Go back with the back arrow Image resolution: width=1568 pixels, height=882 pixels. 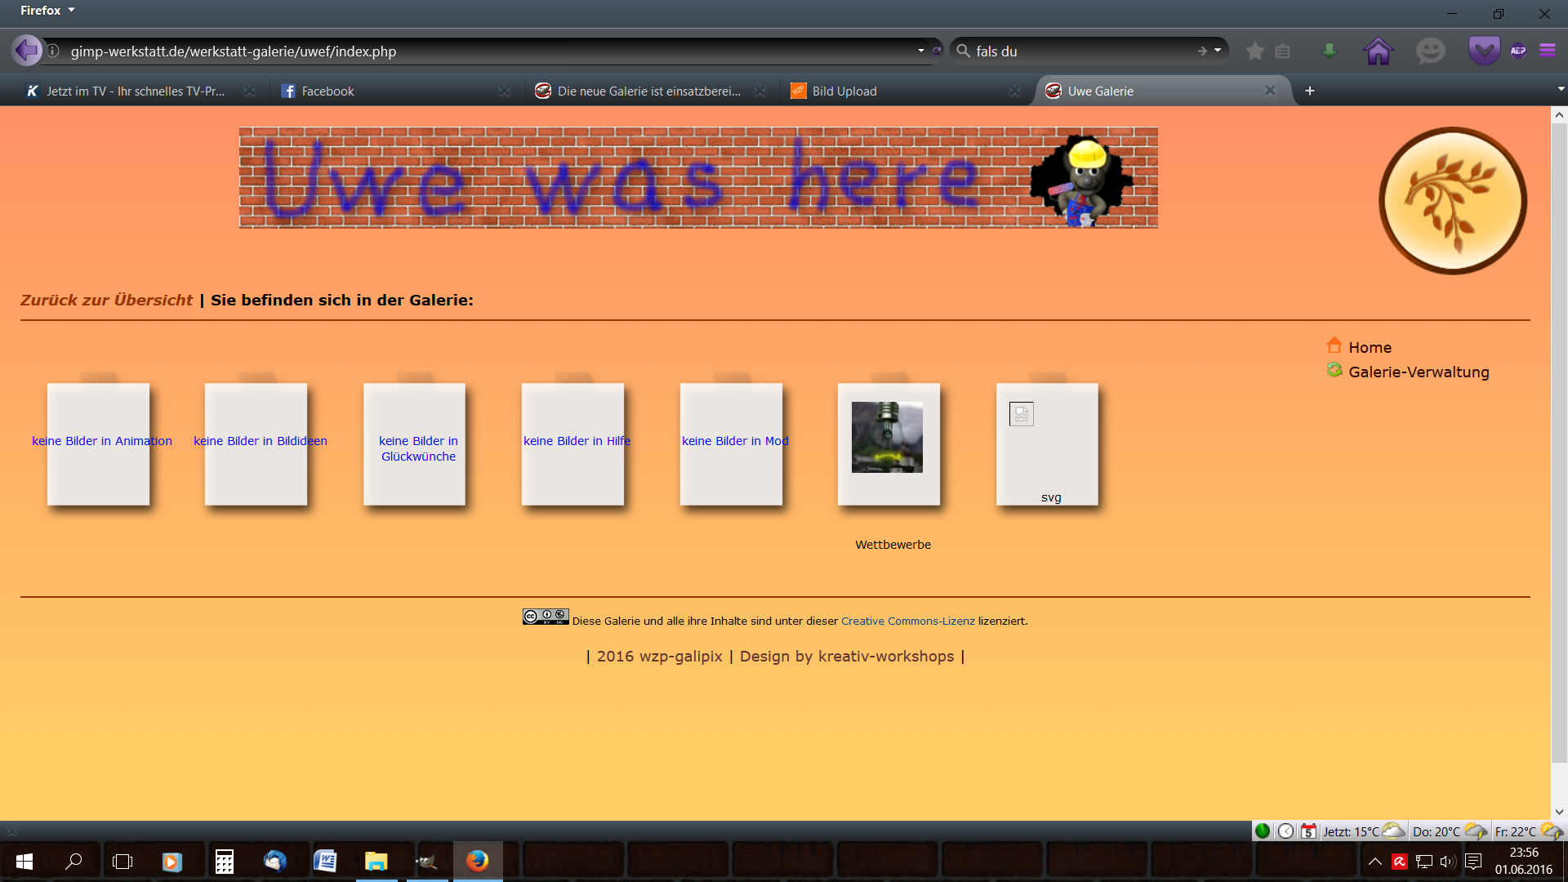[26, 51]
